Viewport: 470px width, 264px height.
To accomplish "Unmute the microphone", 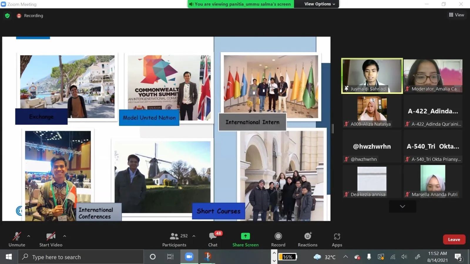I will point(17,239).
